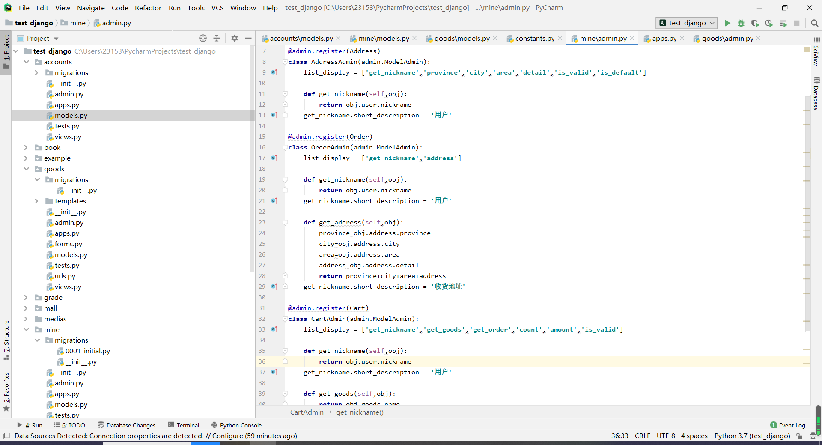Open Database Changes tool window
This screenshot has width=822, height=445.
[x=127, y=425]
